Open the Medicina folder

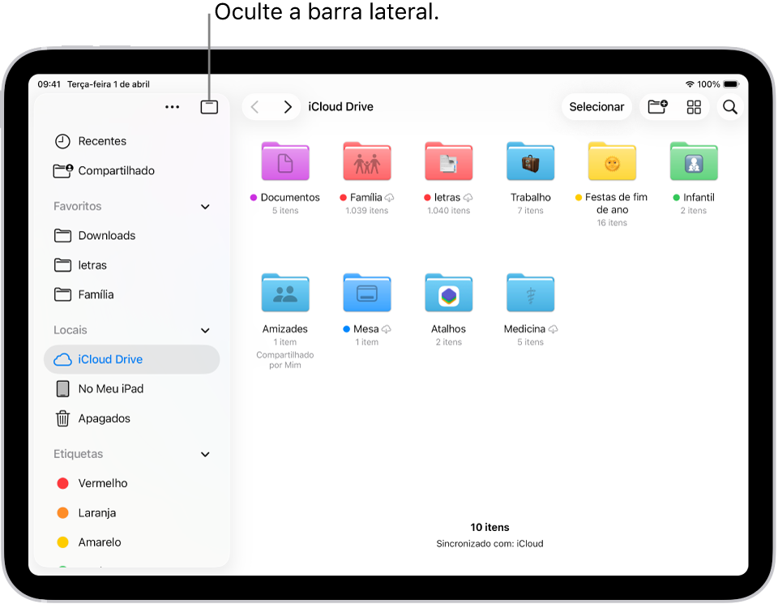[x=530, y=293]
